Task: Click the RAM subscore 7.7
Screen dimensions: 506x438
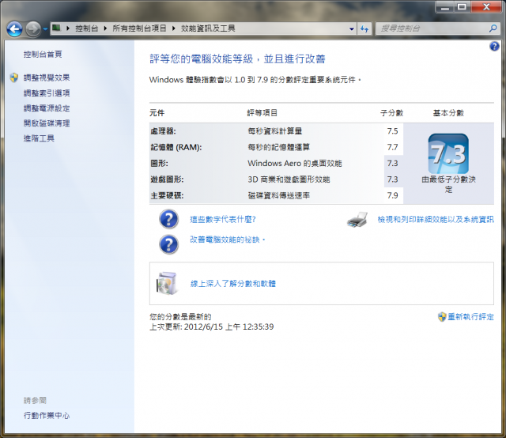Action: [392, 147]
